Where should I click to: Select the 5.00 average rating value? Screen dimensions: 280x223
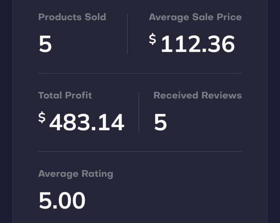click(62, 201)
